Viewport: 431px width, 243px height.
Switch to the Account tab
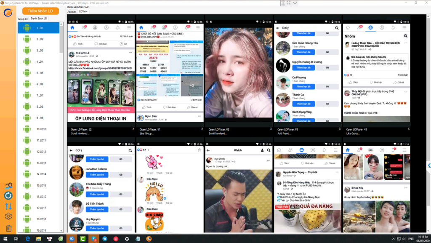[x=72, y=12]
